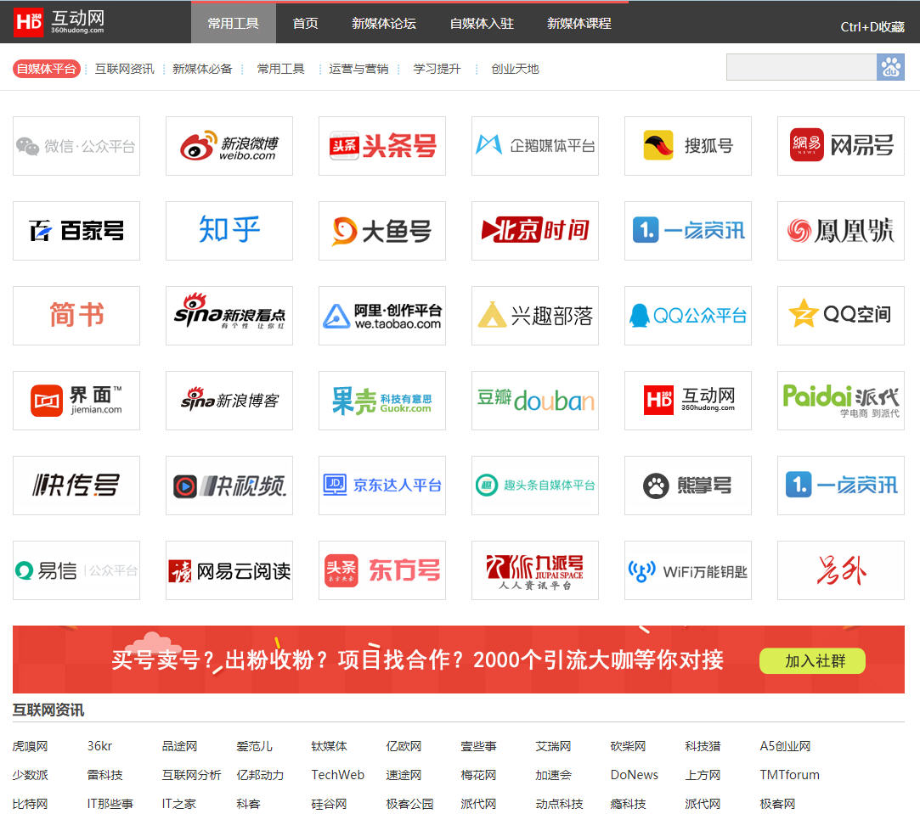Open the 新浪博客 logo tile

coord(229,401)
